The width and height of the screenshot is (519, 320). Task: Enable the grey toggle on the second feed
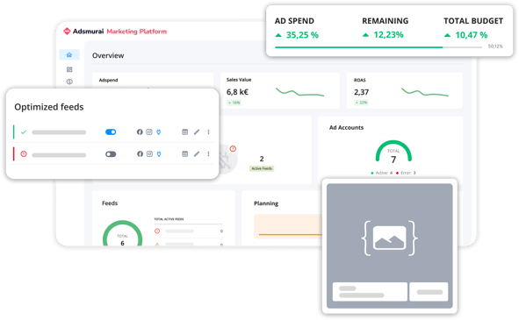coord(111,154)
